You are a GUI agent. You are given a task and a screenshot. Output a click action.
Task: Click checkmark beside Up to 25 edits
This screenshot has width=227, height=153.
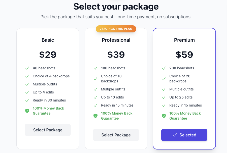(x=164, y=97)
